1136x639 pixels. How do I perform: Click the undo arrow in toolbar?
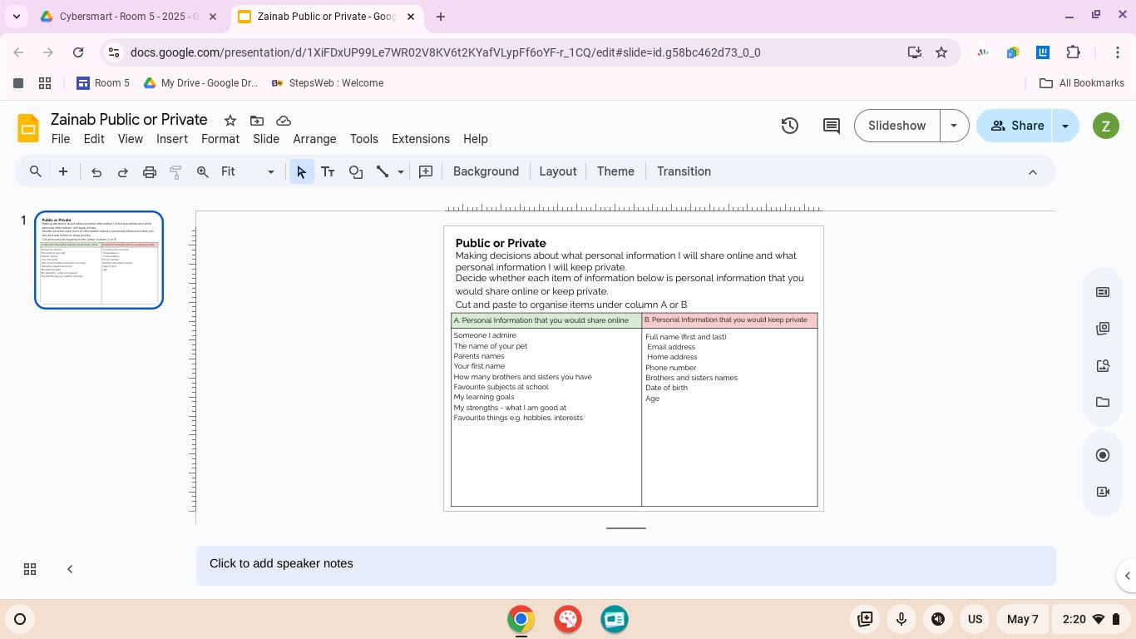pyautogui.click(x=96, y=172)
